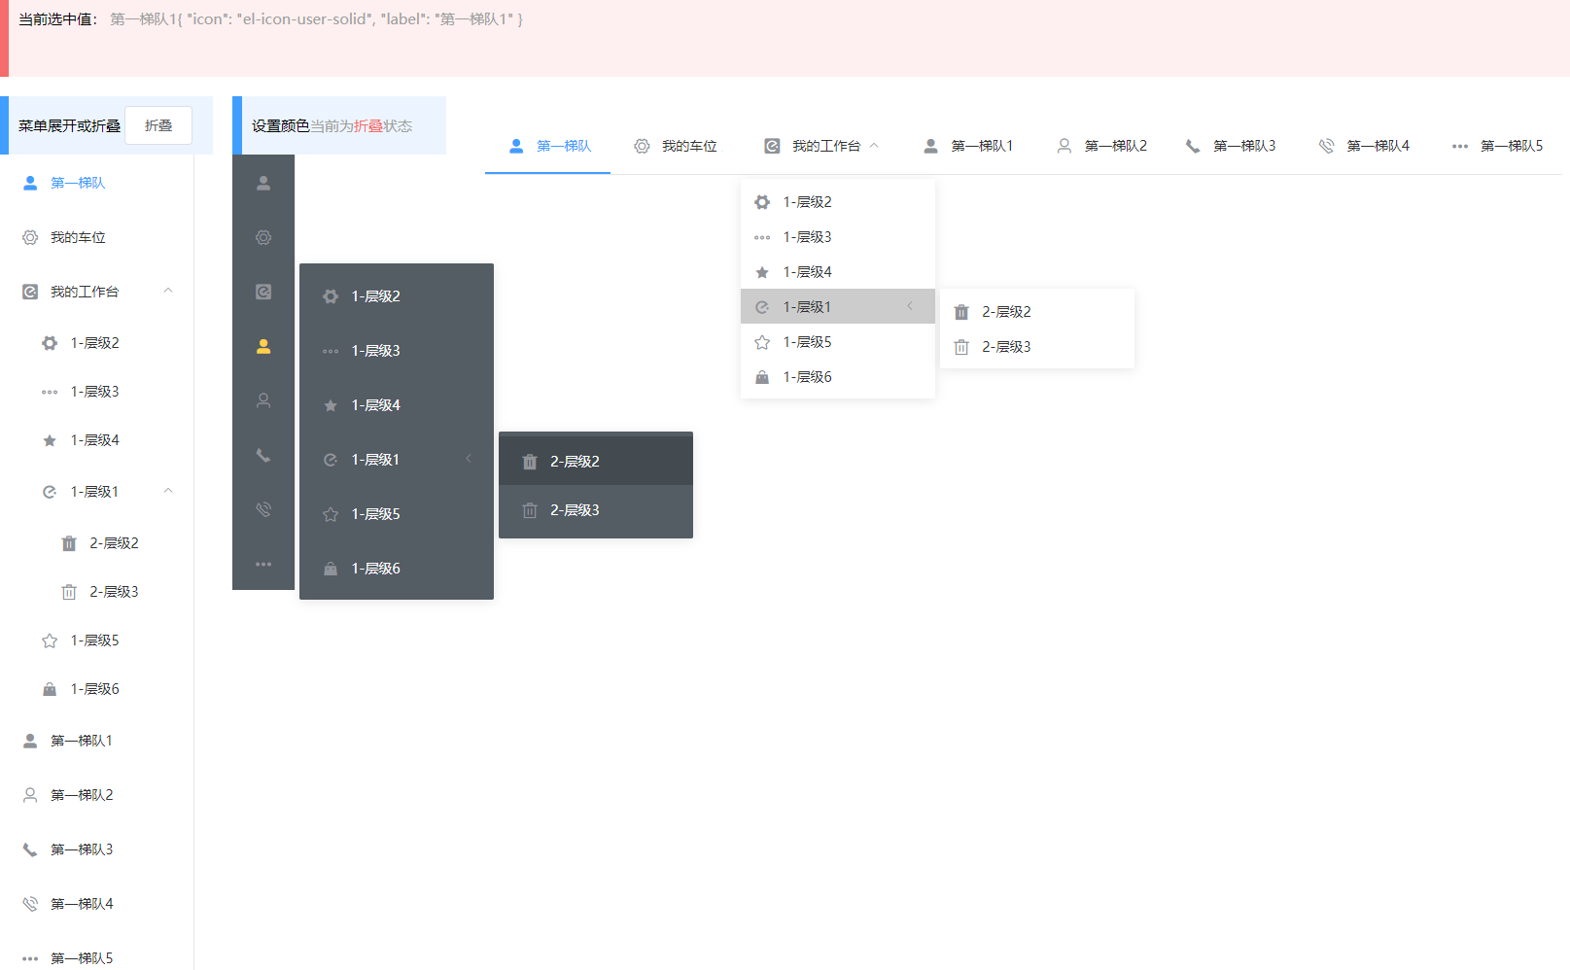The image size is (1570, 970).
Task: Click gear icon of 1-层级2 in light dropdown
Action: tap(762, 202)
